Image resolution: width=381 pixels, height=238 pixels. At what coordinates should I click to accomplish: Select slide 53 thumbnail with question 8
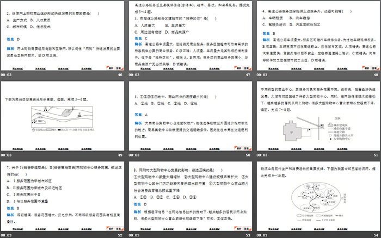click(x=190, y=196)
